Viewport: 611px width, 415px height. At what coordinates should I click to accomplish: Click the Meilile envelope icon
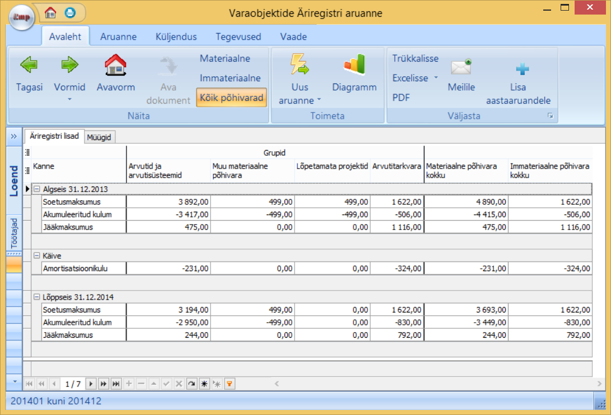[x=461, y=68]
